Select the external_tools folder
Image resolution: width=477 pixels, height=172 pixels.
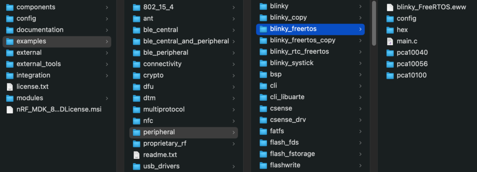click(57, 64)
